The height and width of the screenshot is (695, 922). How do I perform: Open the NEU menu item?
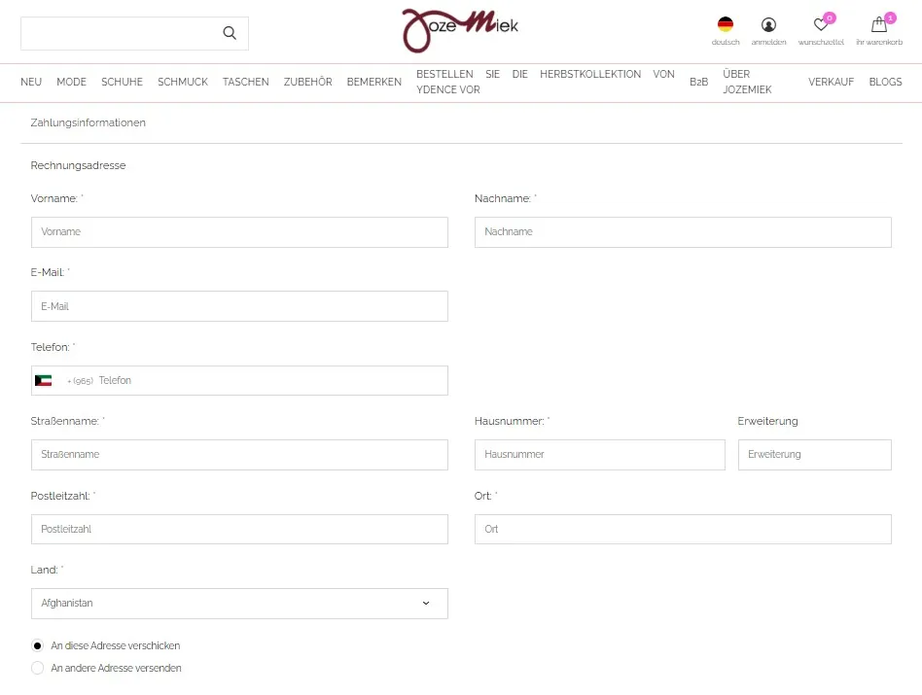tap(31, 82)
